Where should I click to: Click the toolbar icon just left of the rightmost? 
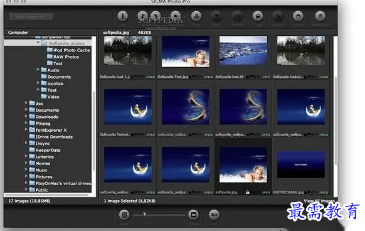(298, 16)
